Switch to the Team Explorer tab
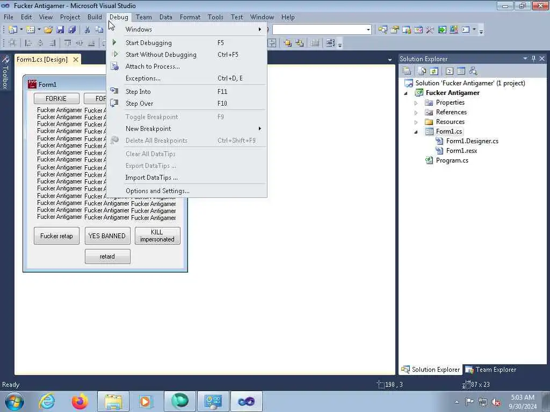This screenshot has width=550, height=412. tap(491, 370)
